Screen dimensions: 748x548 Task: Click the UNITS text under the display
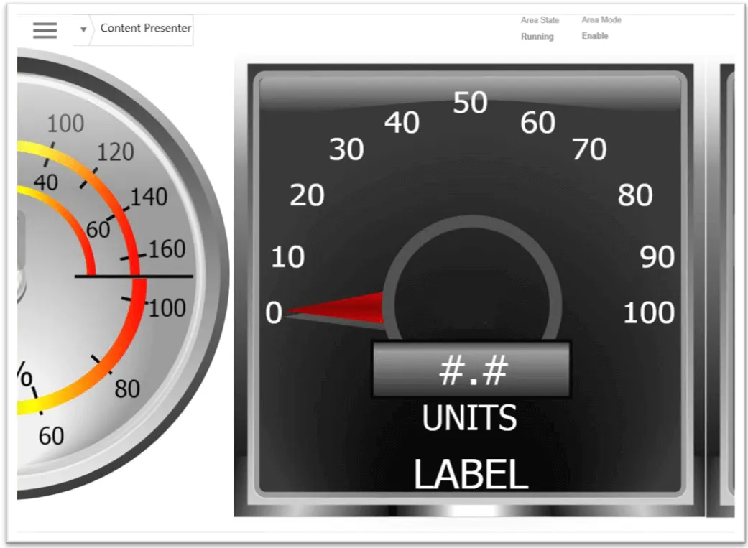[469, 418]
